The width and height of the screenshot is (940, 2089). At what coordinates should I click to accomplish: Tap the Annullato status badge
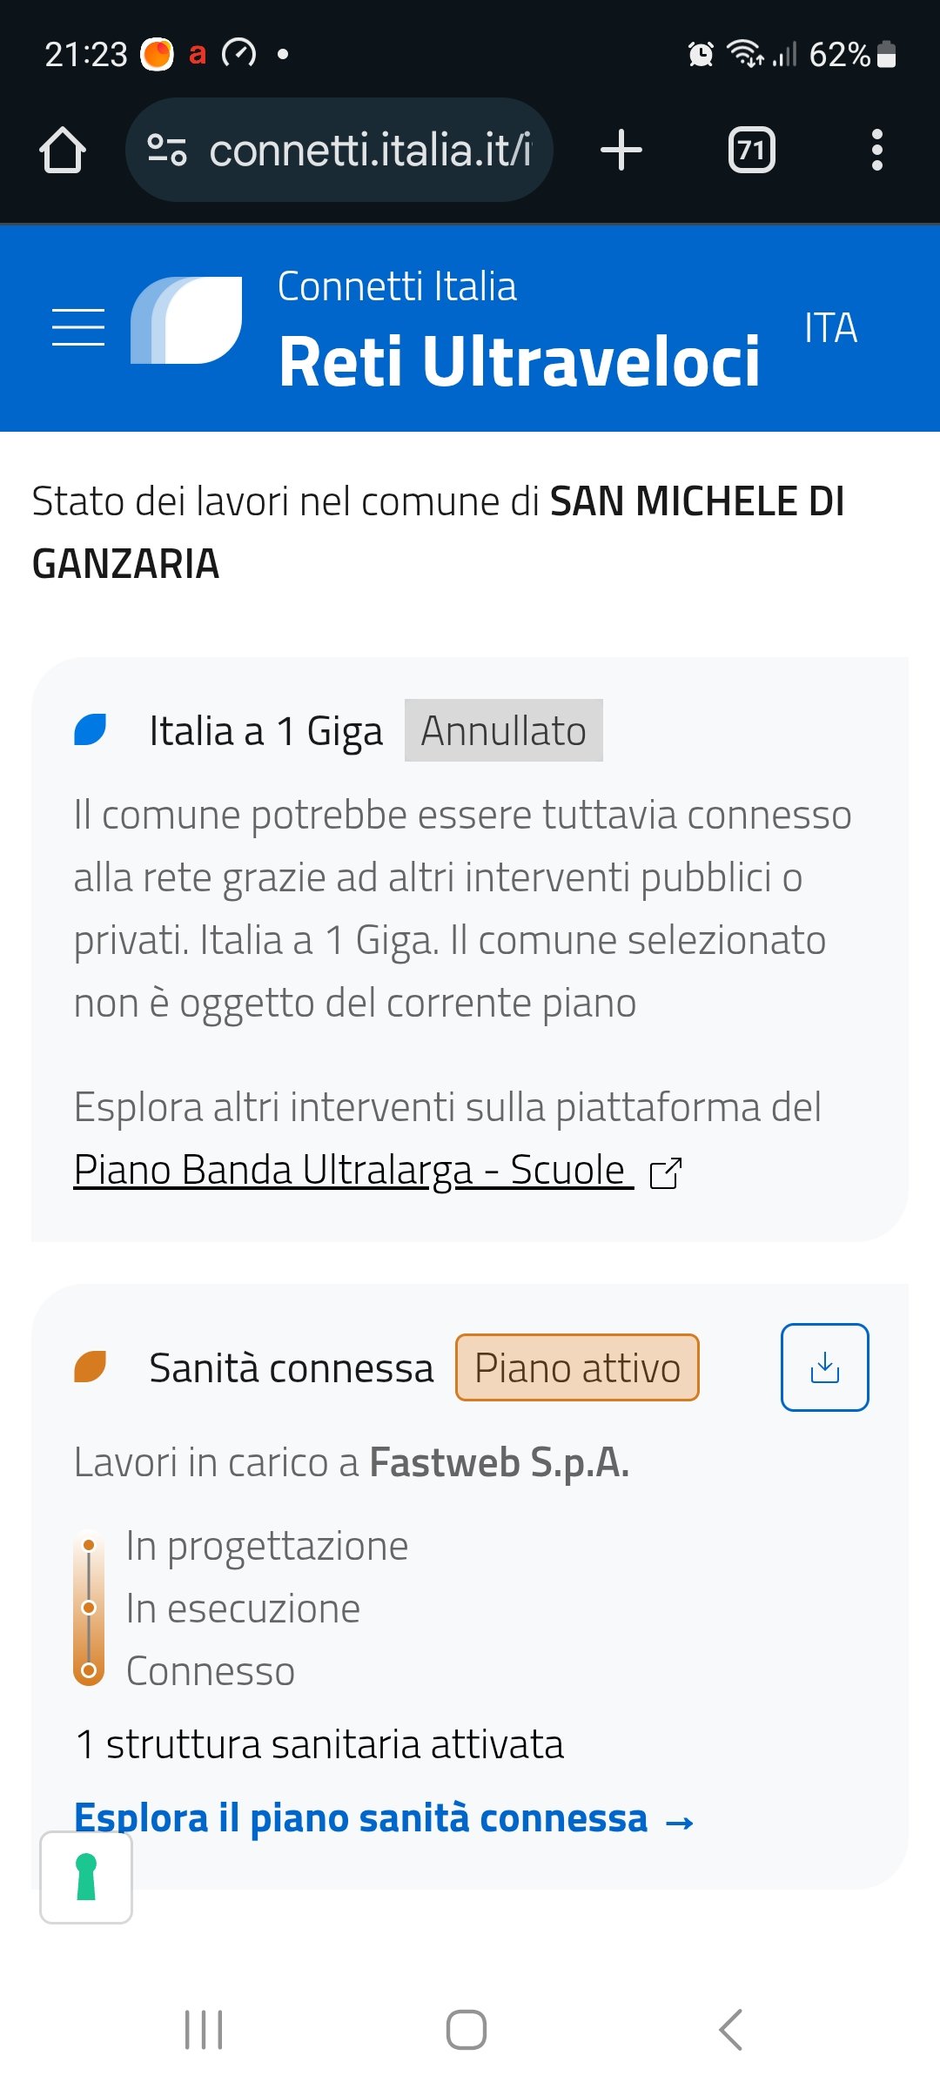click(x=503, y=730)
